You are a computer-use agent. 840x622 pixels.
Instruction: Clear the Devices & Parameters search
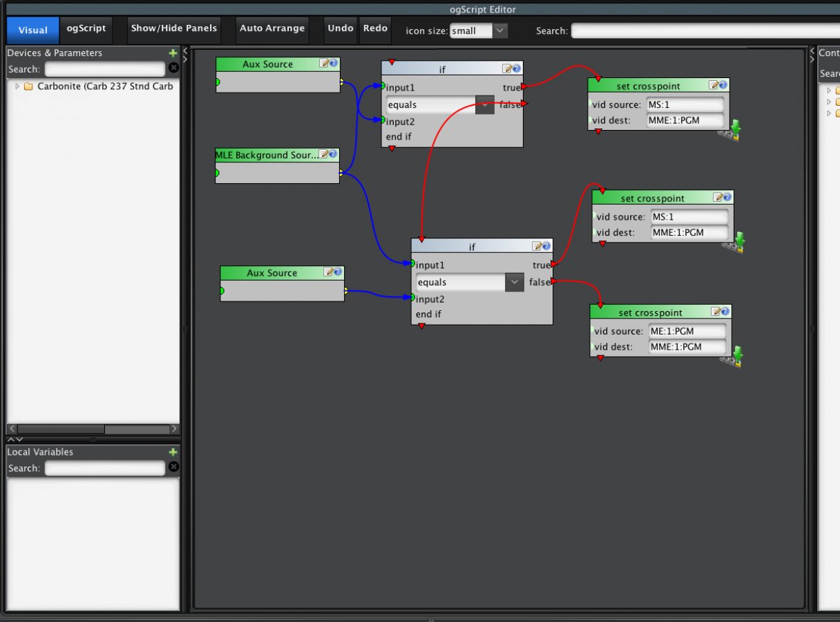tap(173, 68)
